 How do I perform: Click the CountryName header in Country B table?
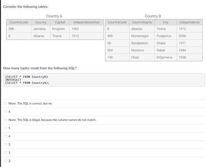point(142,22)
